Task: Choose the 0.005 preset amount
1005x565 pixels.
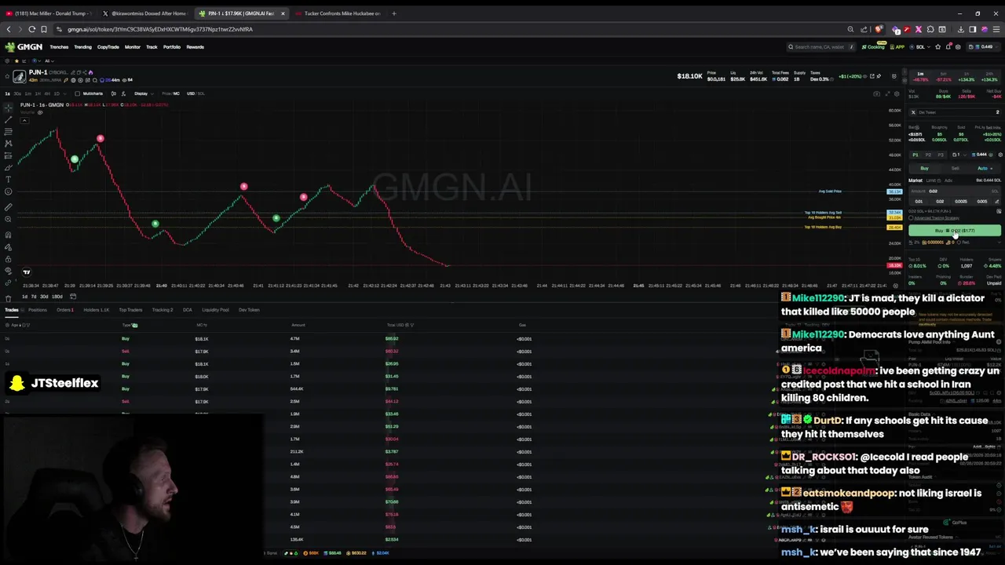Action: (982, 202)
